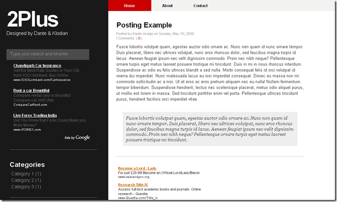
Task: Visit CompareCarRent.com URL
Action: (30, 105)
